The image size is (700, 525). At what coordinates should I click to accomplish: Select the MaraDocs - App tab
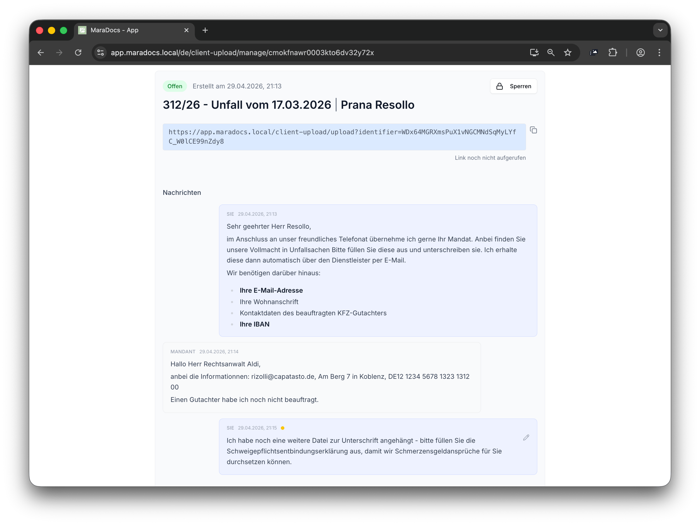[127, 30]
